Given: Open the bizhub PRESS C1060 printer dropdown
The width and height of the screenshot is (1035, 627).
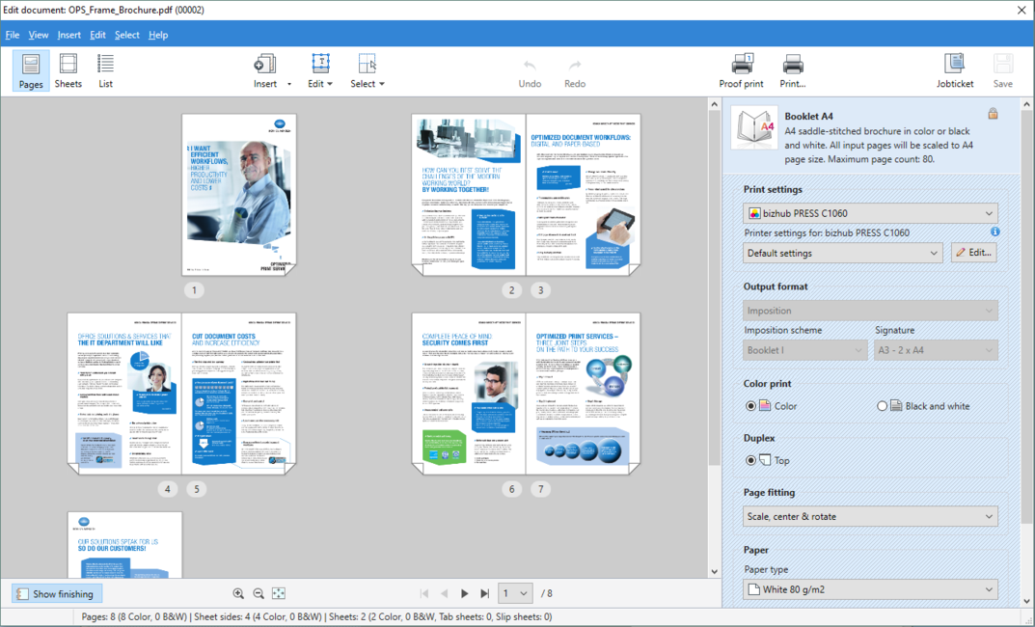Looking at the screenshot, I should point(869,212).
